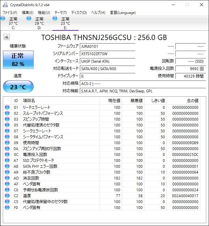209x226 pixels.
Task: Click blue status dot for ID AD row
Action: [7, 178]
